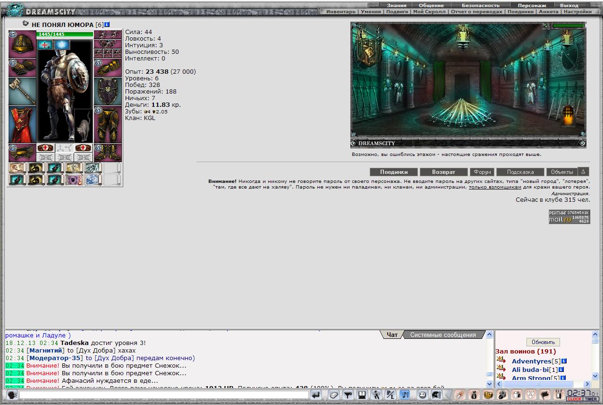Click the P/L icon in bottom toolbar
Screen dimensions: 603x405
pyautogui.click(x=391, y=395)
